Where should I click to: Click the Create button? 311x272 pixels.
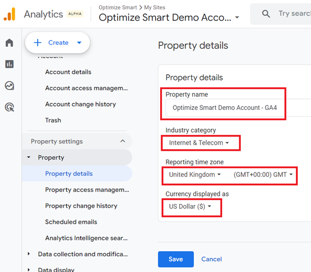[x=58, y=42]
